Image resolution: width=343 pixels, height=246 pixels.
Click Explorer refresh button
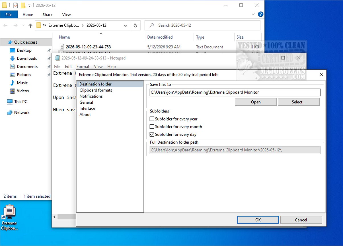click(135, 25)
